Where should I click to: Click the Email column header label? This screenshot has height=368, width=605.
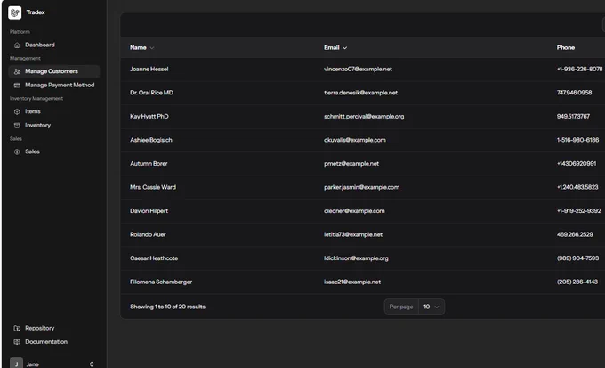point(332,47)
